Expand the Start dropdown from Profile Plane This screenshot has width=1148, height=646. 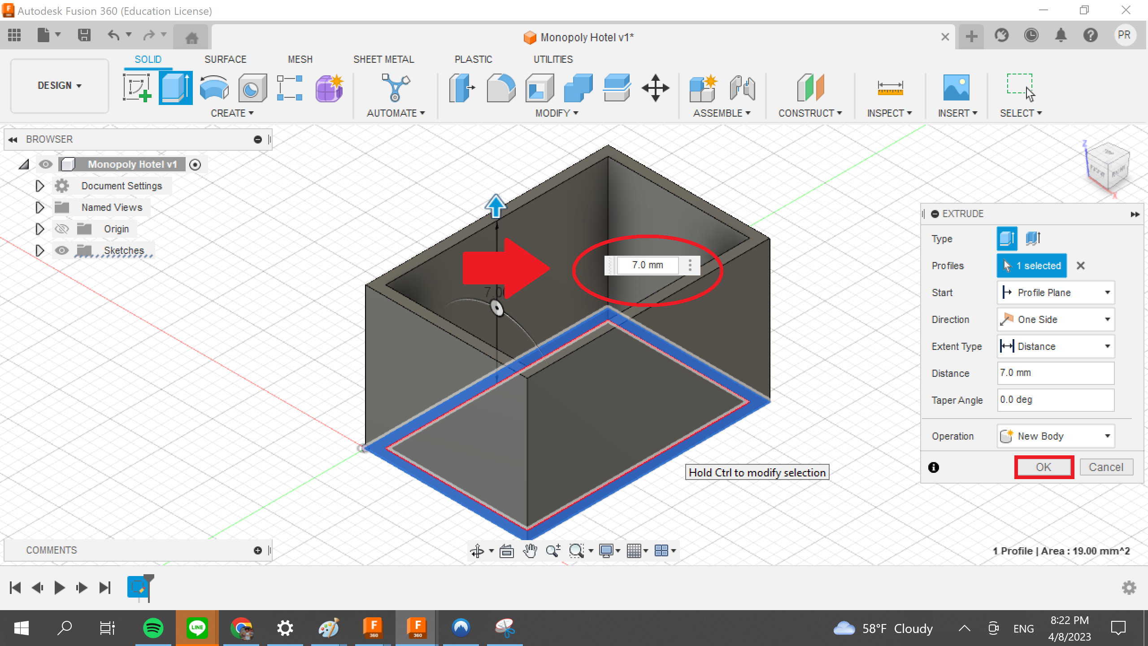pos(1108,292)
